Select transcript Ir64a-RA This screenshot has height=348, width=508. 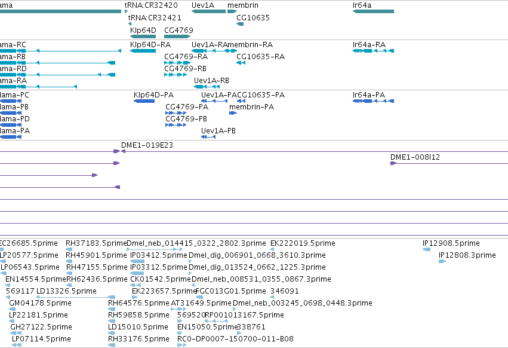373,51
